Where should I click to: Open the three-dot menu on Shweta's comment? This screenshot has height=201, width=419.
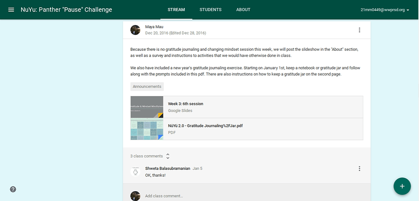pos(360,169)
